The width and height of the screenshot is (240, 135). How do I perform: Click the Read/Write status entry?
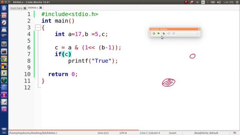201,133
